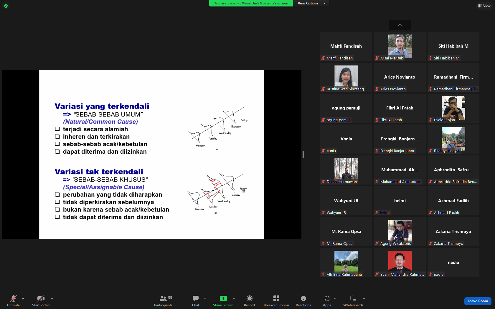Click the Ramadhani Firmanda participant tile
The width and height of the screenshot is (495, 309).
[x=453, y=77]
